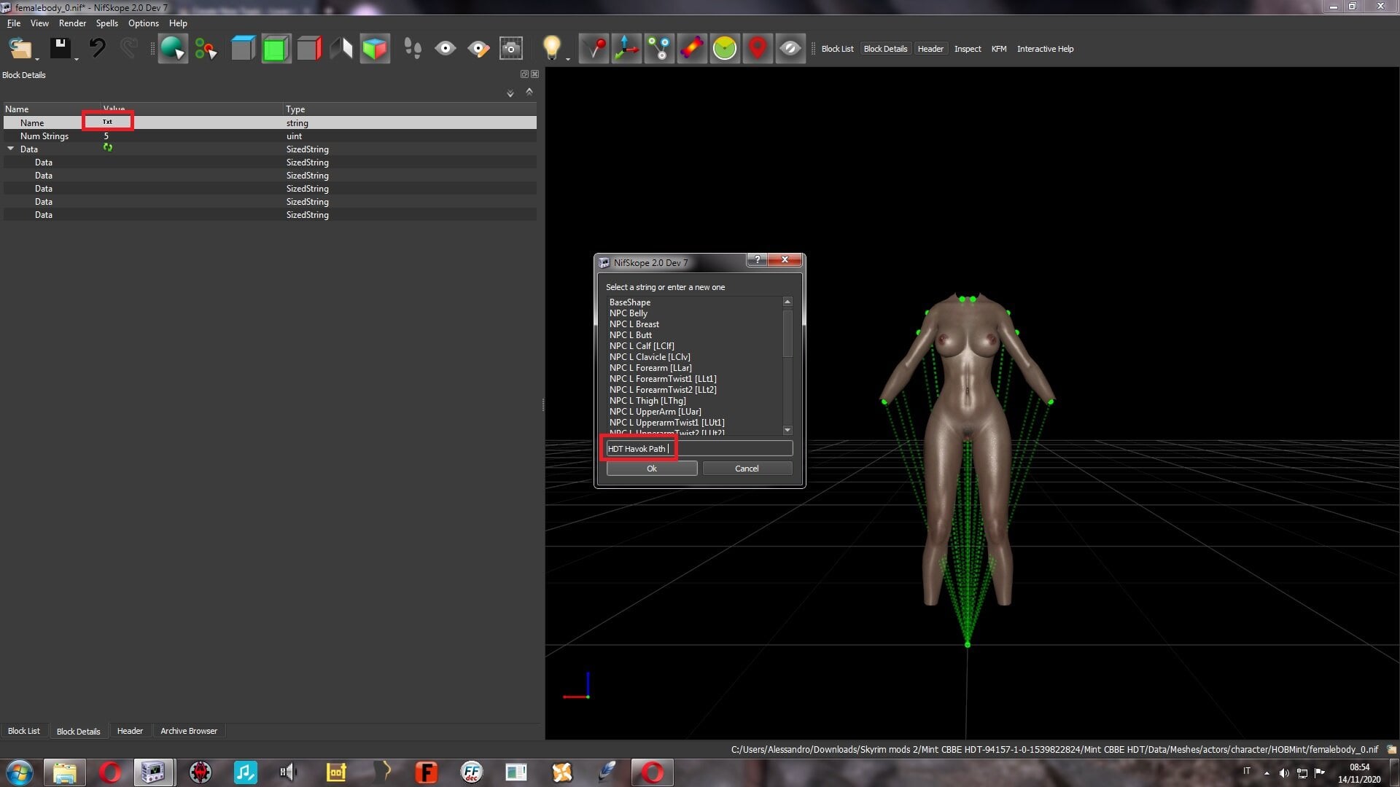Viewport: 1400px width, 787px height.
Task: Switch to the bottom Header tab
Action: (x=130, y=731)
